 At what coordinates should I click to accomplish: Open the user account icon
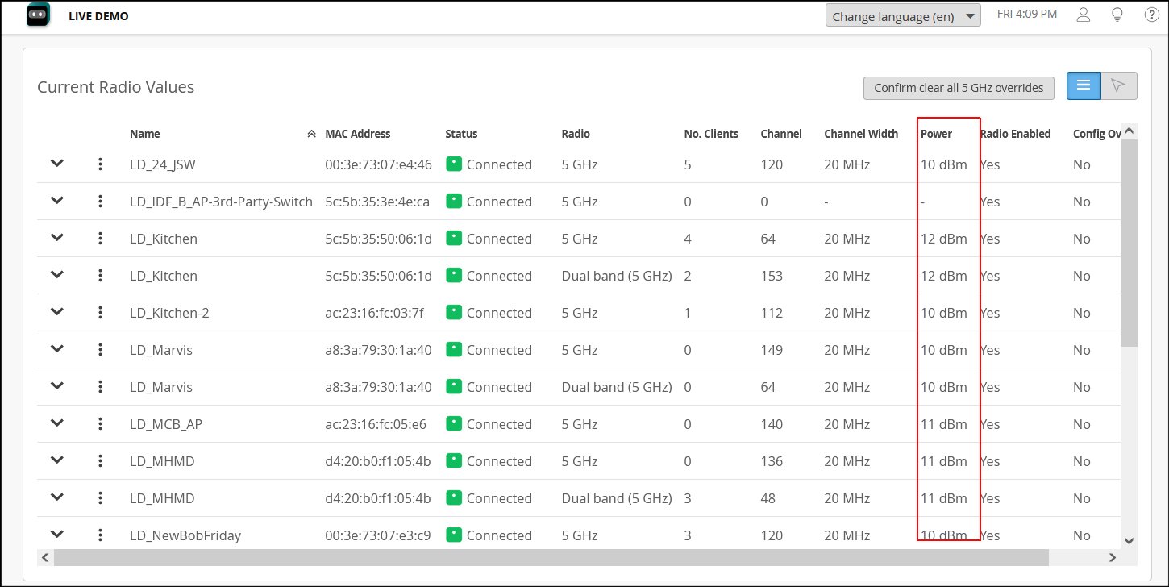[1084, 15]
